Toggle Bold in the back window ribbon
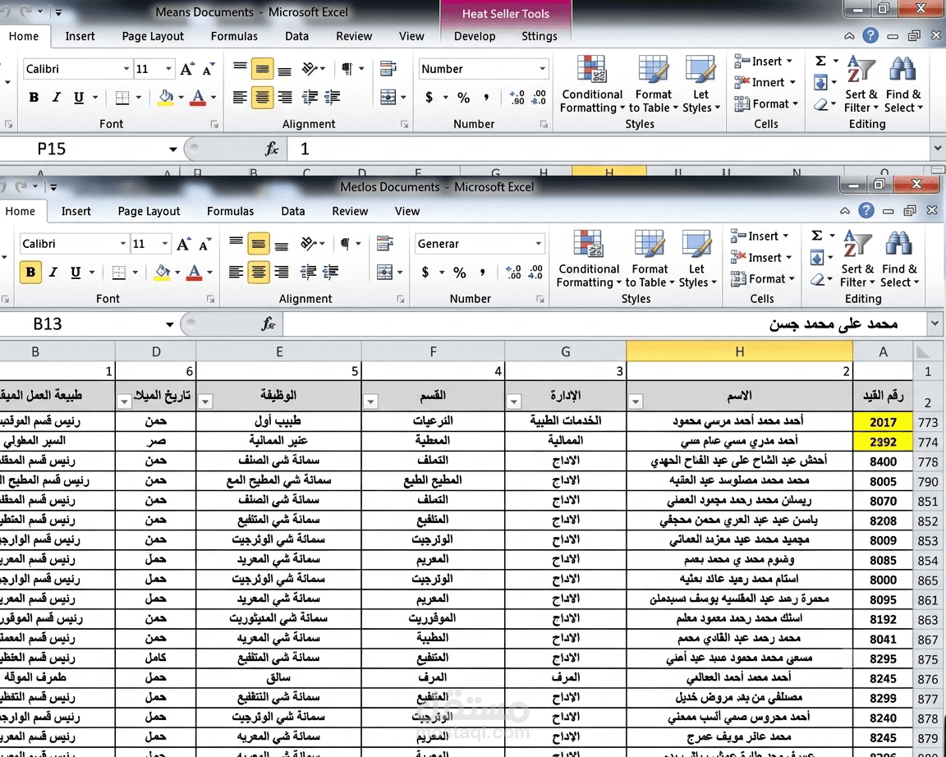The height and width of the screenshot is (757, 946). (34, 97)
